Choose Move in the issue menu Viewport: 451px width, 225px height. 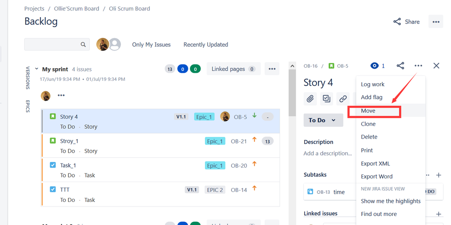pos(391,111)
